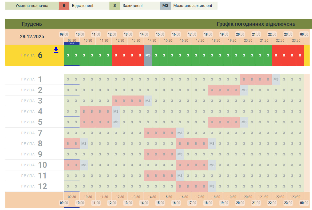Screen dimensions: 312x210
Task: Click the 'Графік погодинних відключень' title
Action: [256, 24]
